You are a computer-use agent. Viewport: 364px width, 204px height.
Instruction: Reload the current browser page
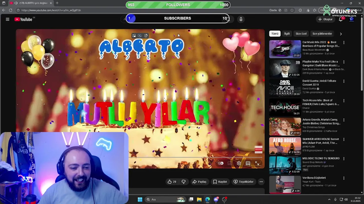pos(11,10)
